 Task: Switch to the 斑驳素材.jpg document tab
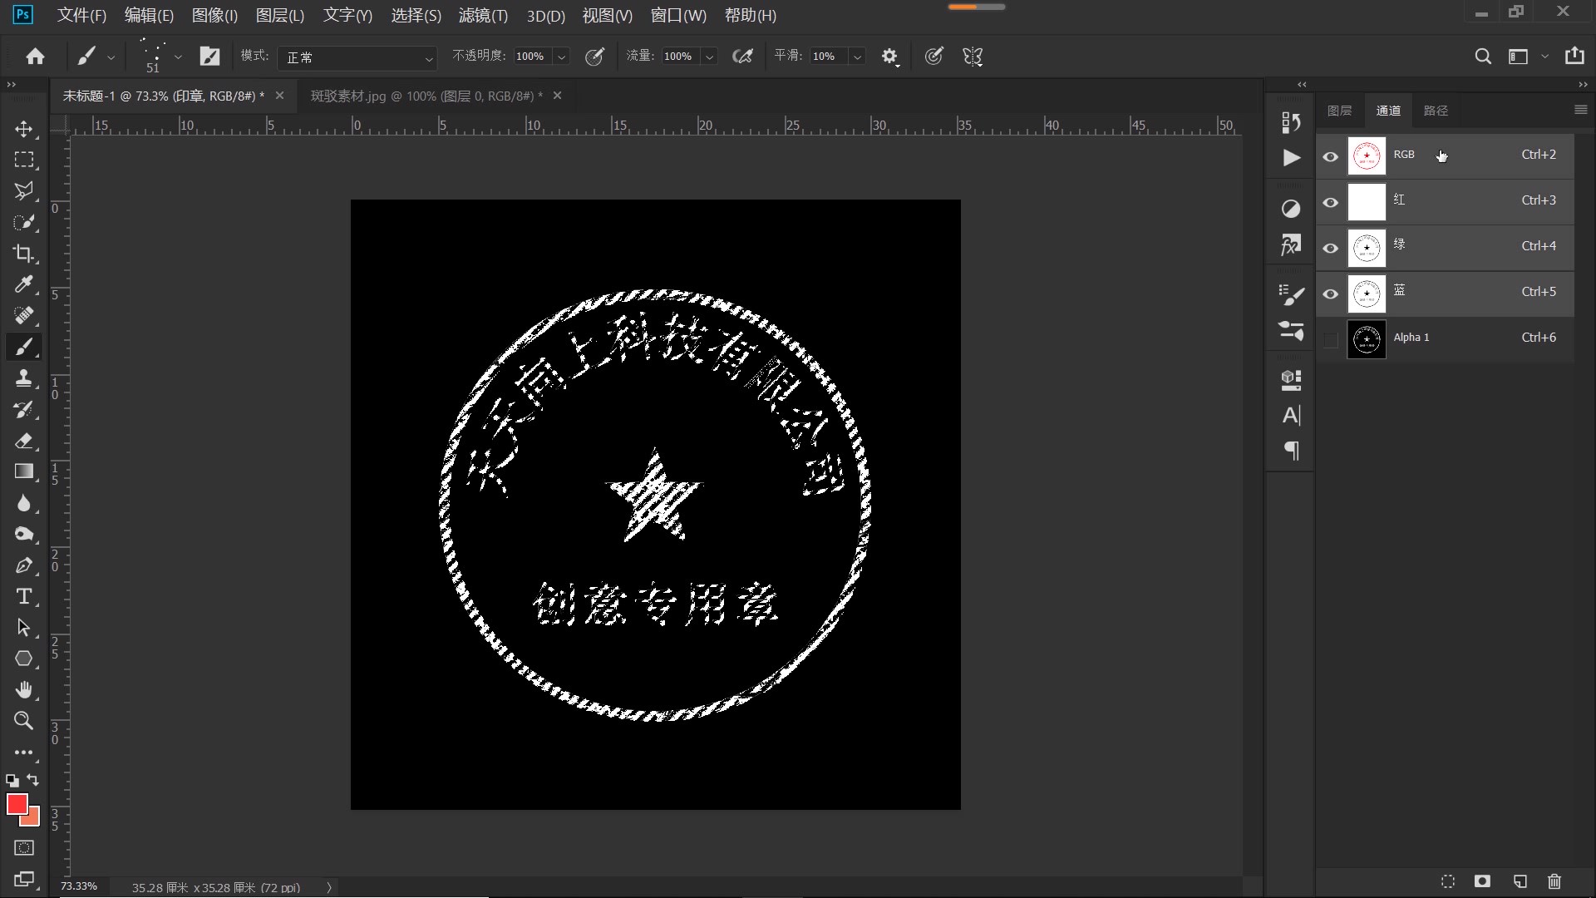click(420, 96)
